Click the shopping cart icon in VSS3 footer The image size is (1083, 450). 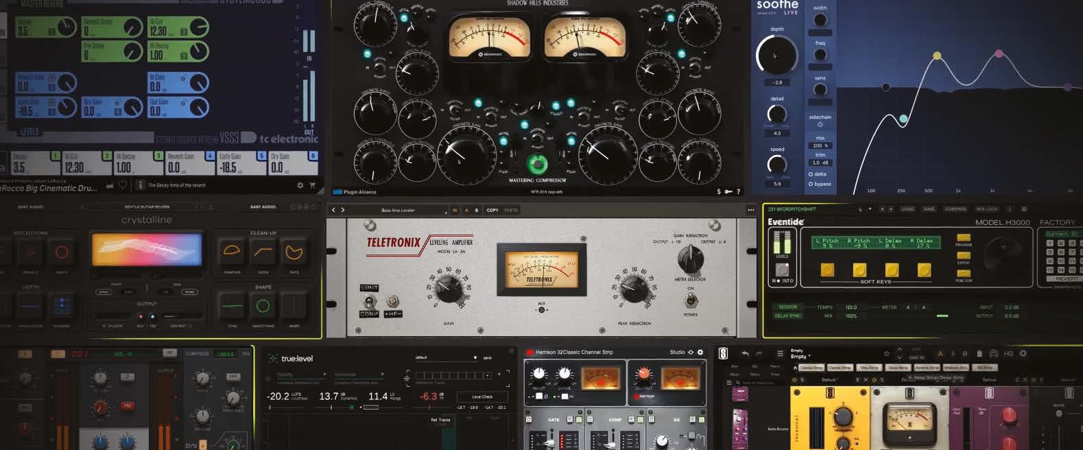pos(312,185)
